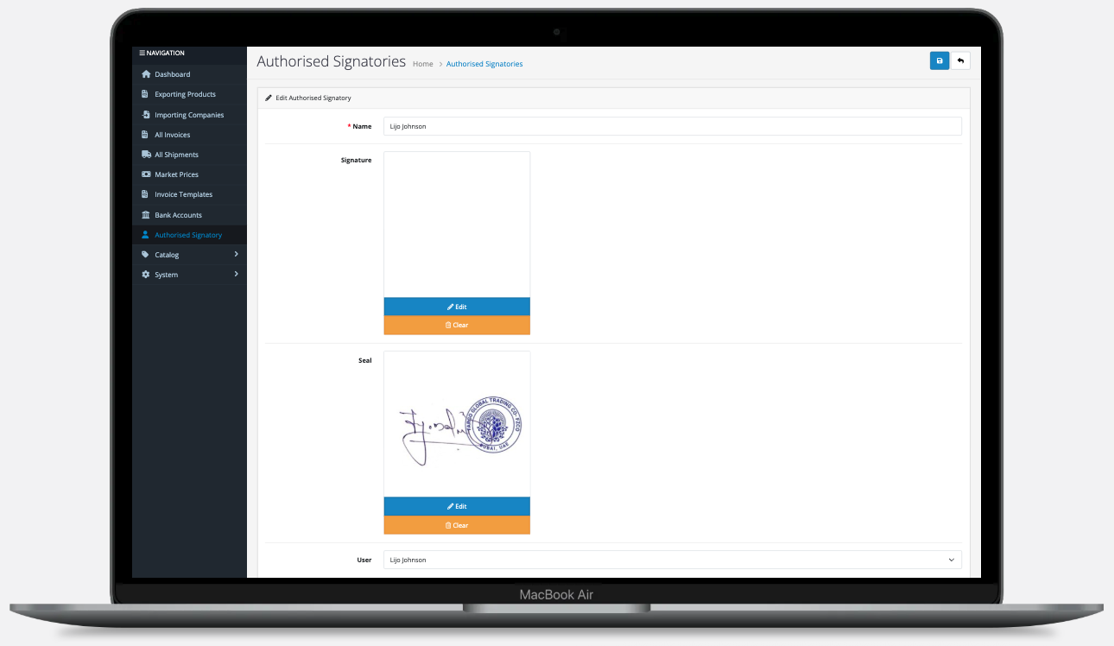
Task: Click the Home breadcrumb link
Action: pyautogui.click(x=422, y=64)
